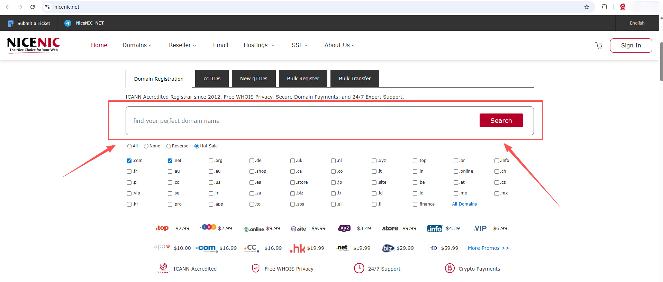Click the .info promo logo
This screenshot has width=663, height=282.
(435, 229)
